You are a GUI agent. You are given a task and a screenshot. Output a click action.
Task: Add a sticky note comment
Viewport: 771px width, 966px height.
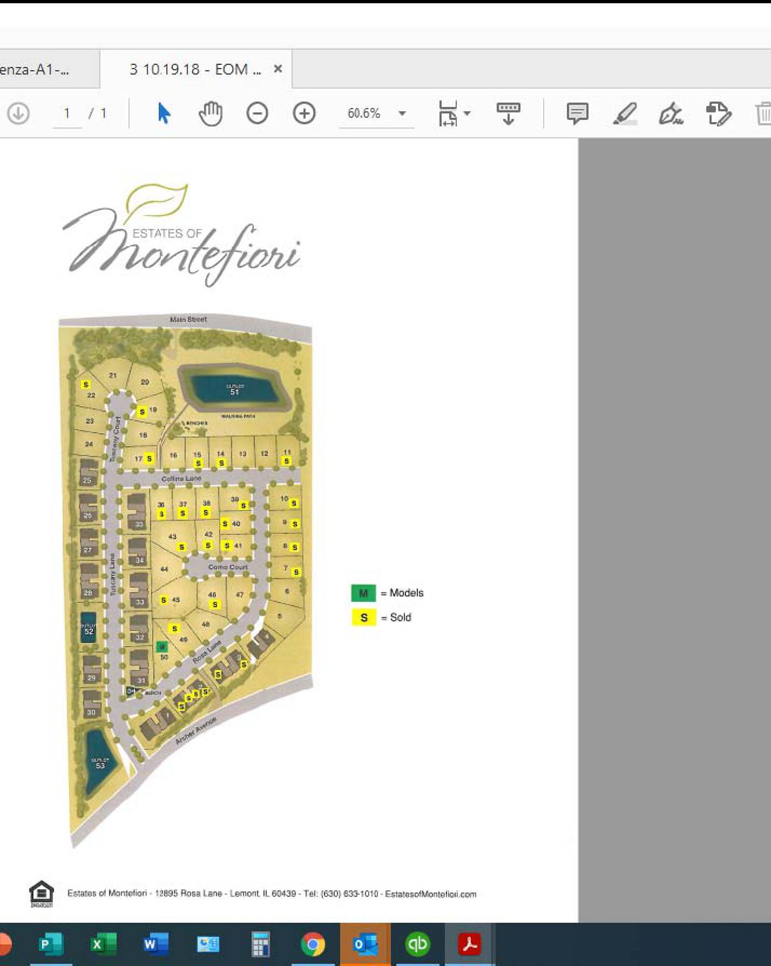click(x=577, y=114)
